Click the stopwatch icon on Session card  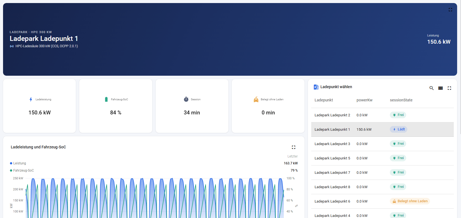[186, 99]
